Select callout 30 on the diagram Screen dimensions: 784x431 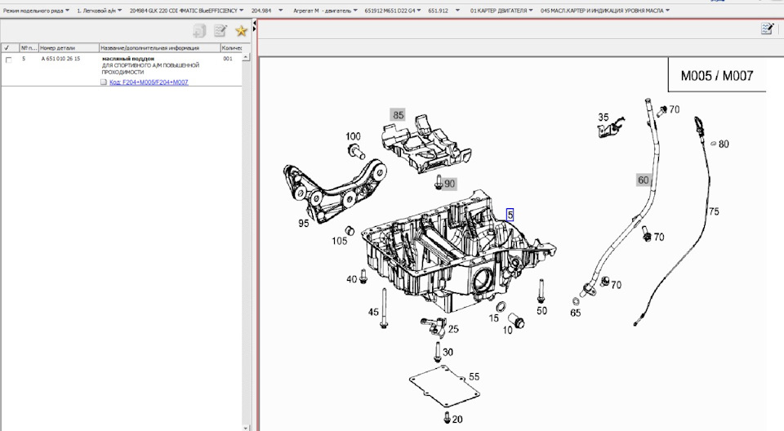click(x=448, y=352)
